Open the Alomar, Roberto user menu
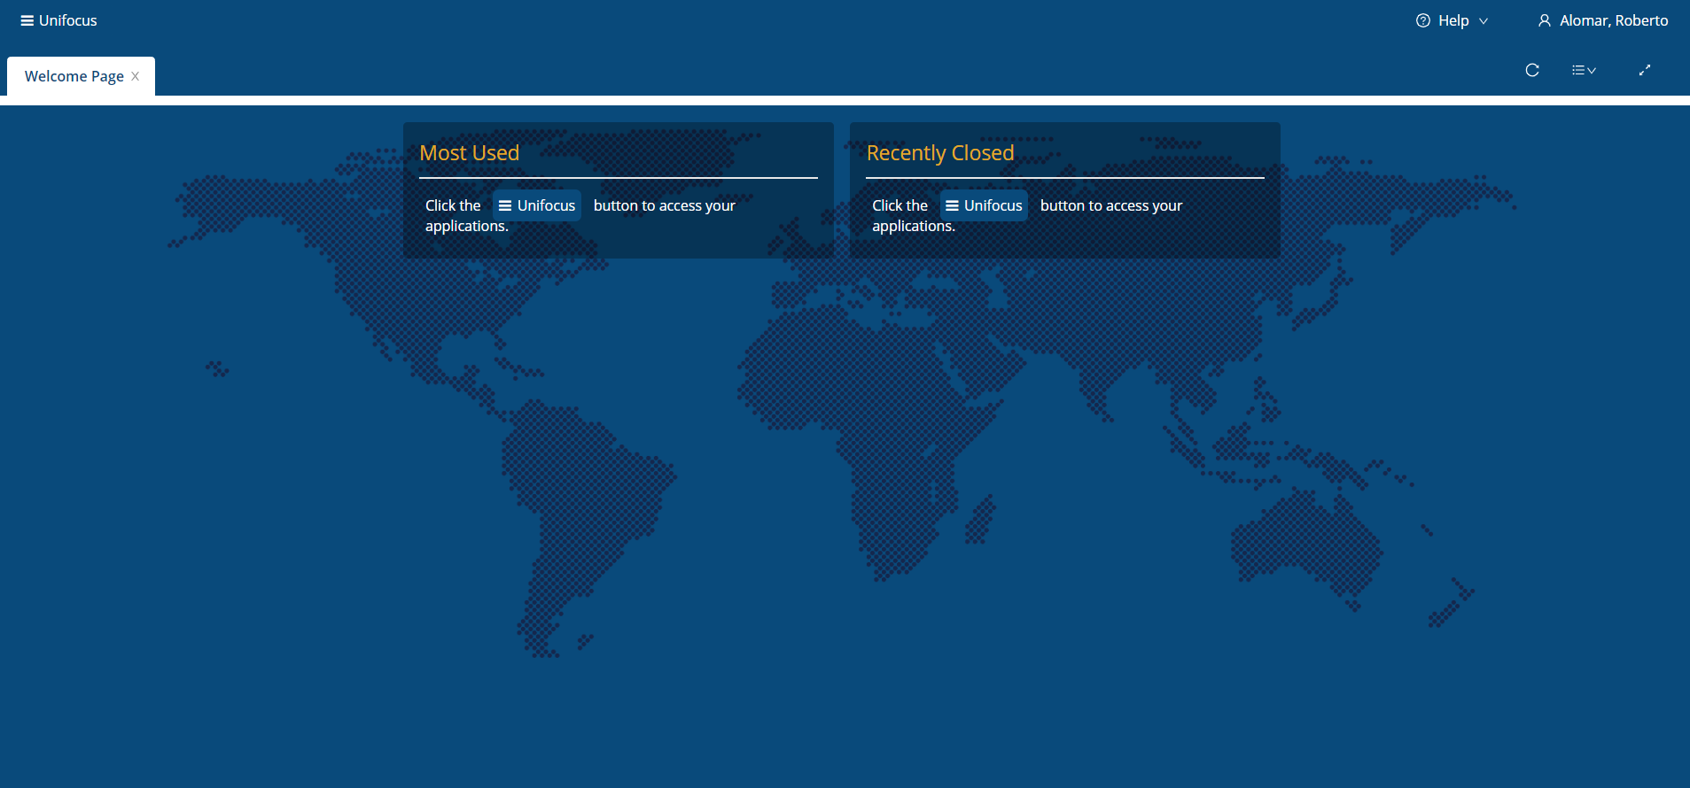This screenshot has width=1690, height=788. pyautogui.click(x=1602, y=20)
